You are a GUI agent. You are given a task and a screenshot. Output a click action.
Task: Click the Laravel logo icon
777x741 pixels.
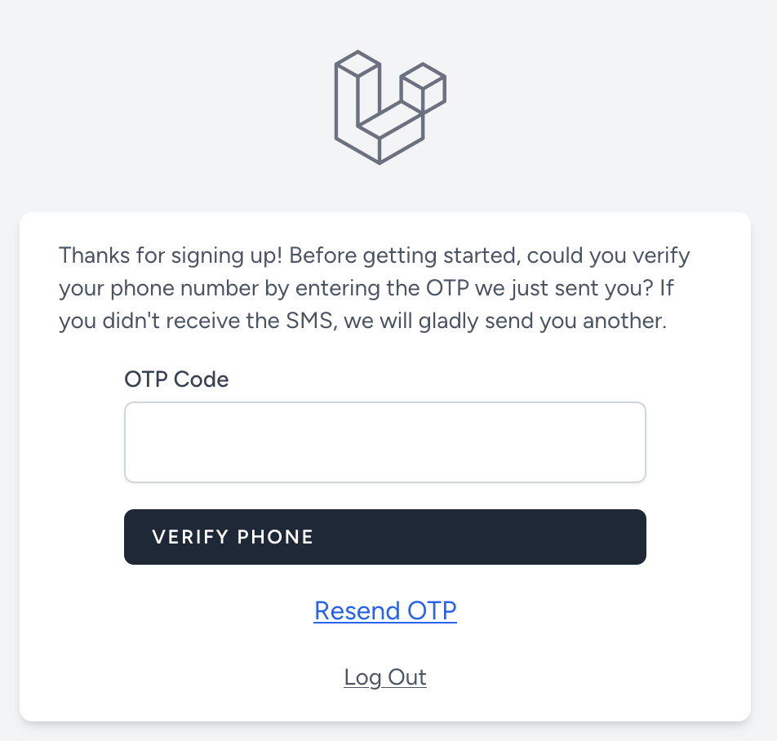point(389,107)
